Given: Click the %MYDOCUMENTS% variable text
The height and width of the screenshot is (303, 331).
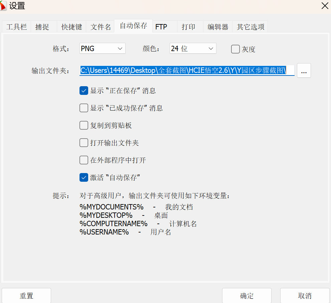Looking at the screenshot, I should 112,207.
